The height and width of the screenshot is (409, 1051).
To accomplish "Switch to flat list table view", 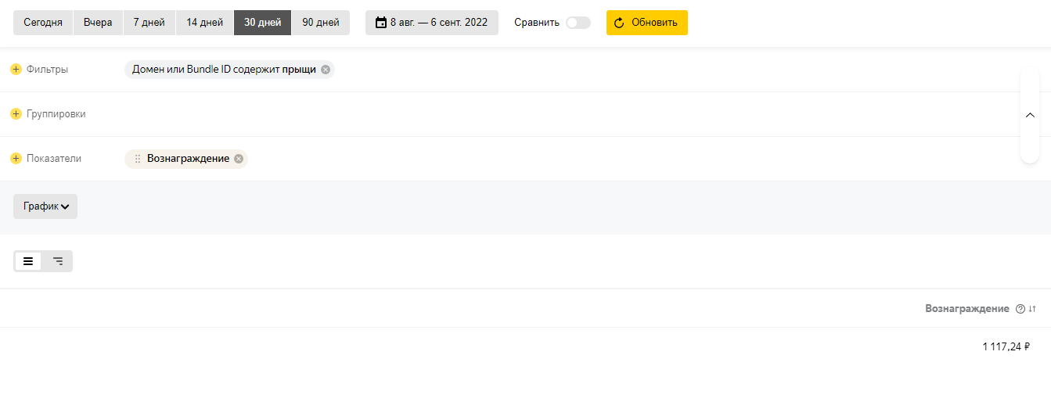I will coord(28,261).
